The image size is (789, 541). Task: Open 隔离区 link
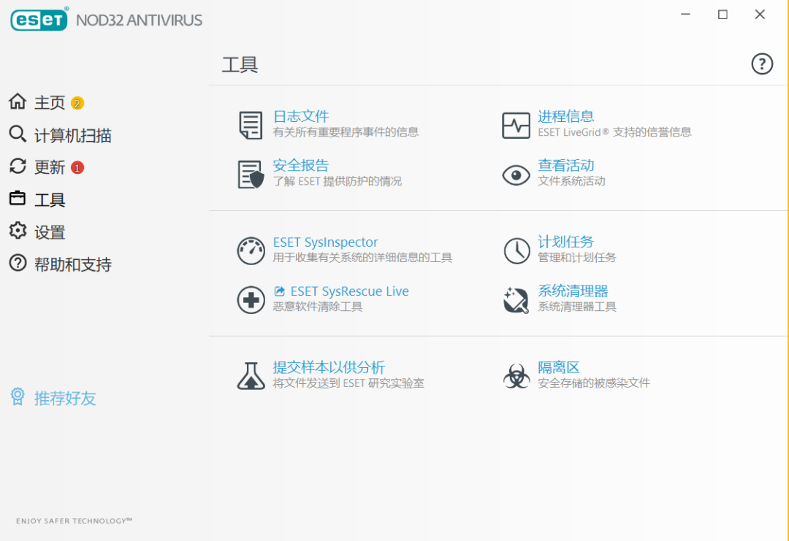pyautogui.click(x=559, y=367)
